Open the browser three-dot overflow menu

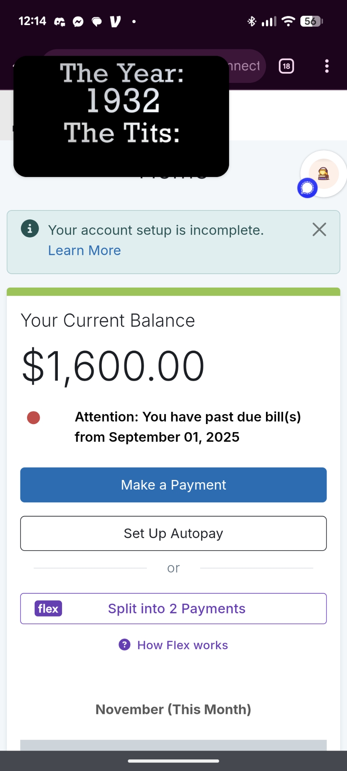click(x=327, y=66)
